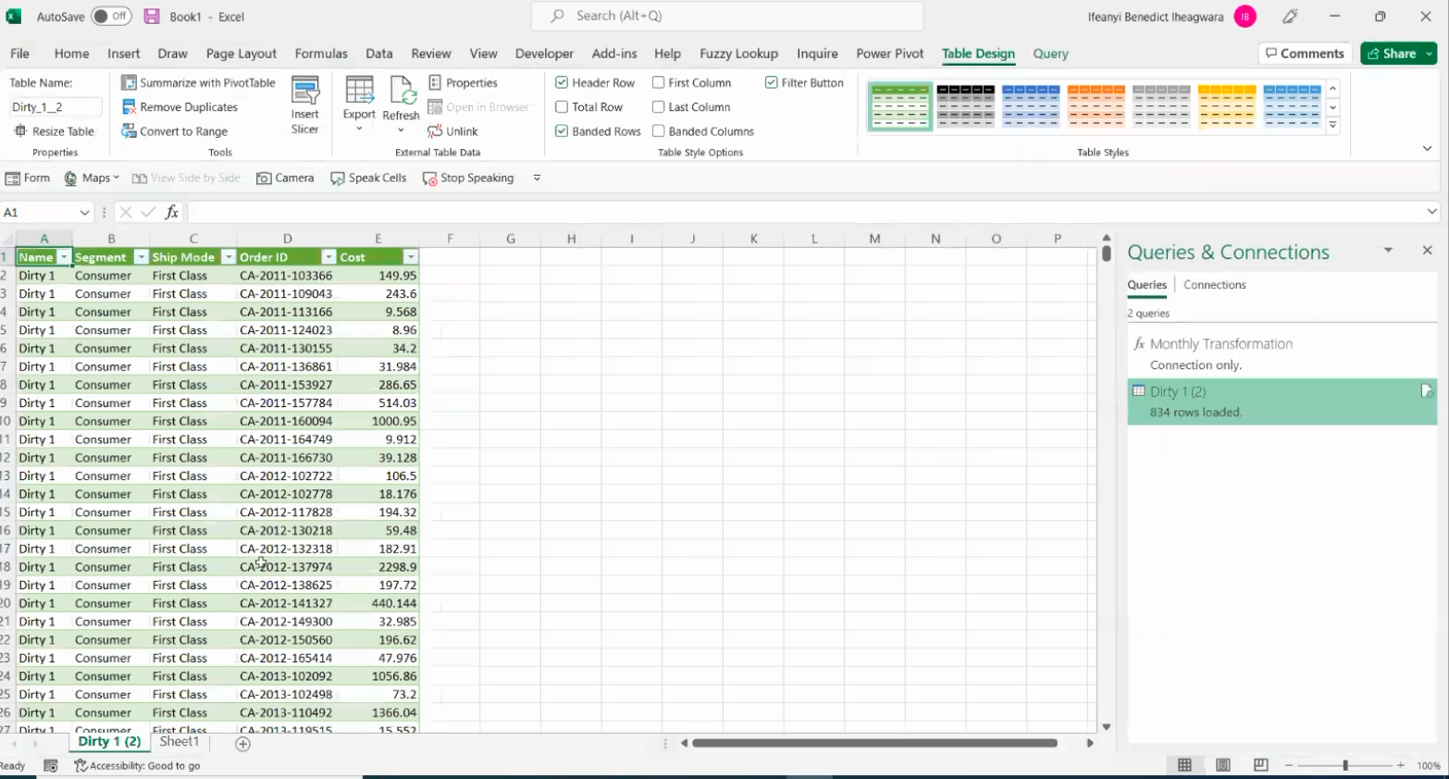Screen dimensions: 1449x779
Task: Open the Cost column filter dropdown
Action: coord(411,257)
